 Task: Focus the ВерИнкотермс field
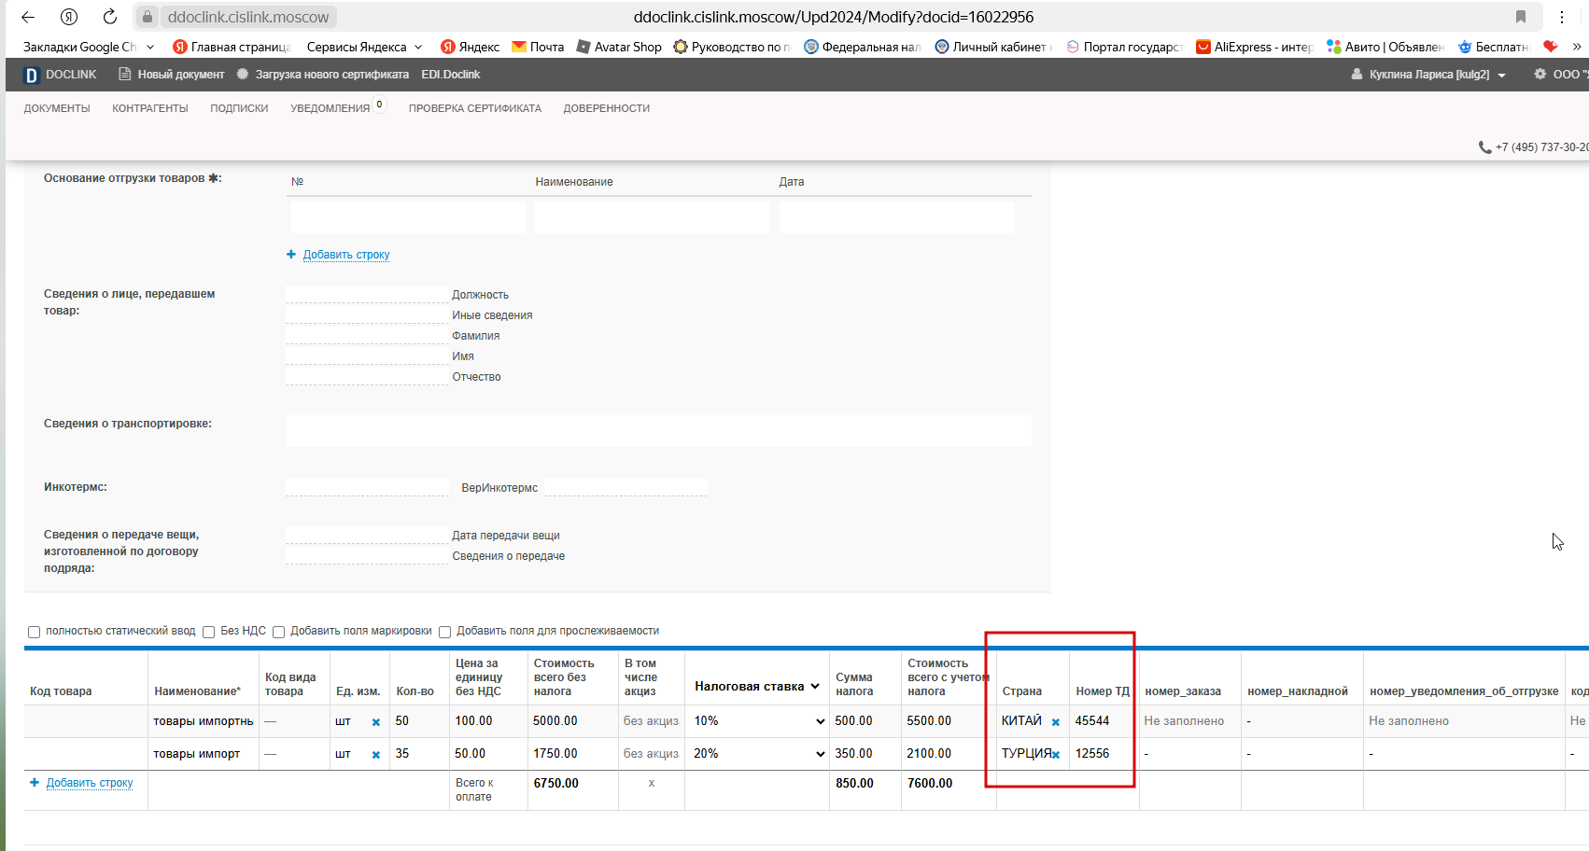point(626,488)
